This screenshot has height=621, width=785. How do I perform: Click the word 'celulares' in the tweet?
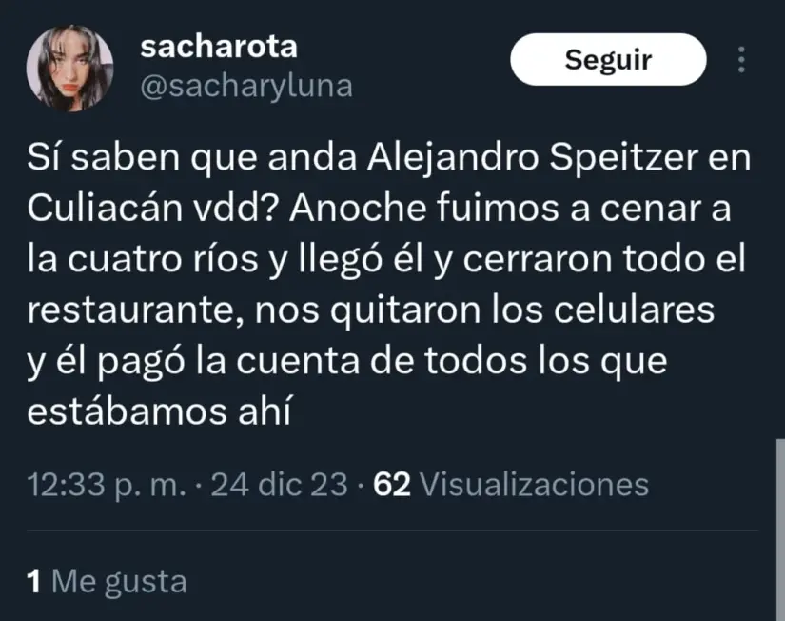tap(634, 310)
